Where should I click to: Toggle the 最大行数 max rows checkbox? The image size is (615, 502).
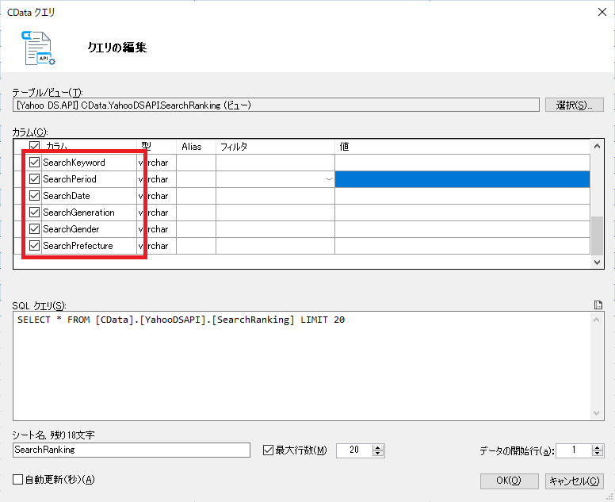268,450
